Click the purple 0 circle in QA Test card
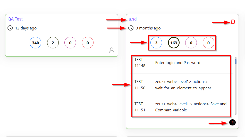The height and width of the screenshot is (137, 245). [70, 43]
